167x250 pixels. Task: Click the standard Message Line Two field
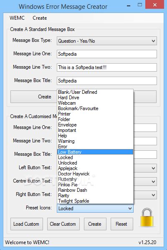pos(107,67)
